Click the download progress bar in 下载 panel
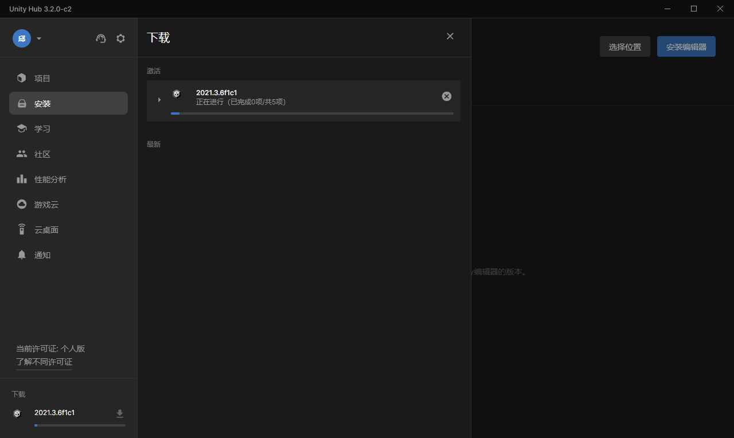This screenshot has width=734, height=438. pyautogui.click(x=312, y=114)
